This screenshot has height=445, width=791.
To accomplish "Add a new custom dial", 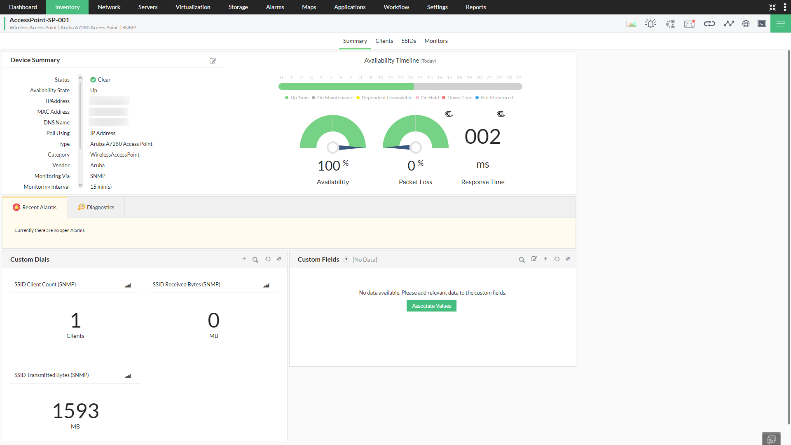I will pos(244,259).
